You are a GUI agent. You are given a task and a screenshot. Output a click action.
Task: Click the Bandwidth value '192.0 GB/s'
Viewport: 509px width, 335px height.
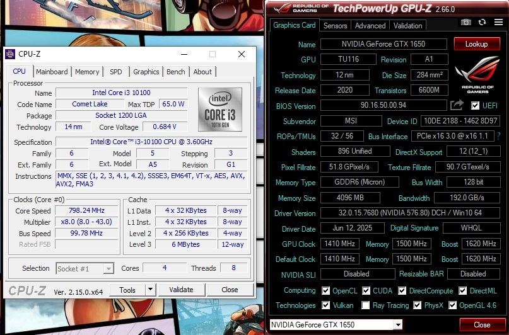point(467,198)
